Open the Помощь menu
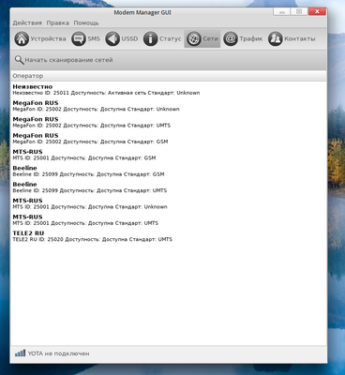 [x=86, y=23]
